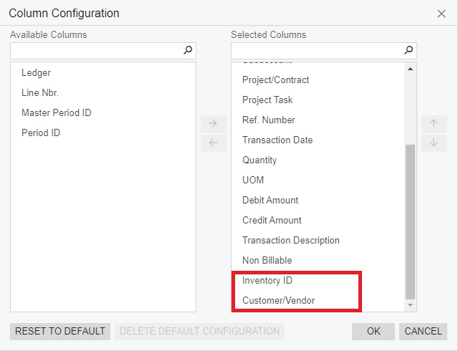
Task: Confirm with the OK button
Action: click(373, 332)
